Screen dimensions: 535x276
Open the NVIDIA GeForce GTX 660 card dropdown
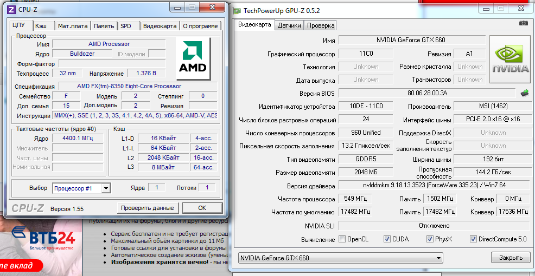pos(340,258)
